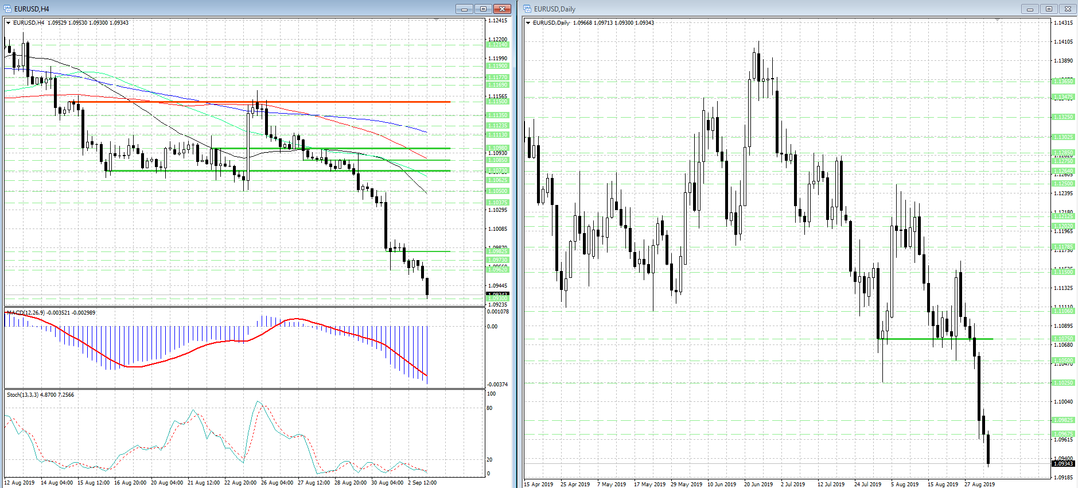This screenshot has height=488, width=1078.
Task: Minimize the EURUSD,H4 chart window
Action: [x=464, y=9]
